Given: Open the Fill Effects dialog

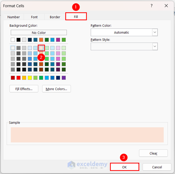Looking at the screenshot, I should tap(24, 89).
